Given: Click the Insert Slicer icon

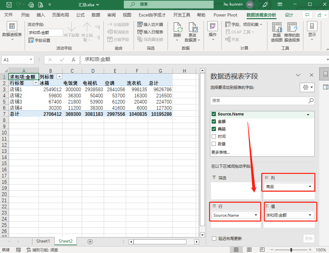Looking at the screenshot, I should click(x=140, y=25).
